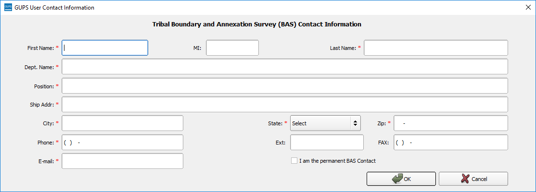This screenshot has height=192, width=536.
Task: Click the GUPS application icon in title bar
Action: [x=8, y=8]
